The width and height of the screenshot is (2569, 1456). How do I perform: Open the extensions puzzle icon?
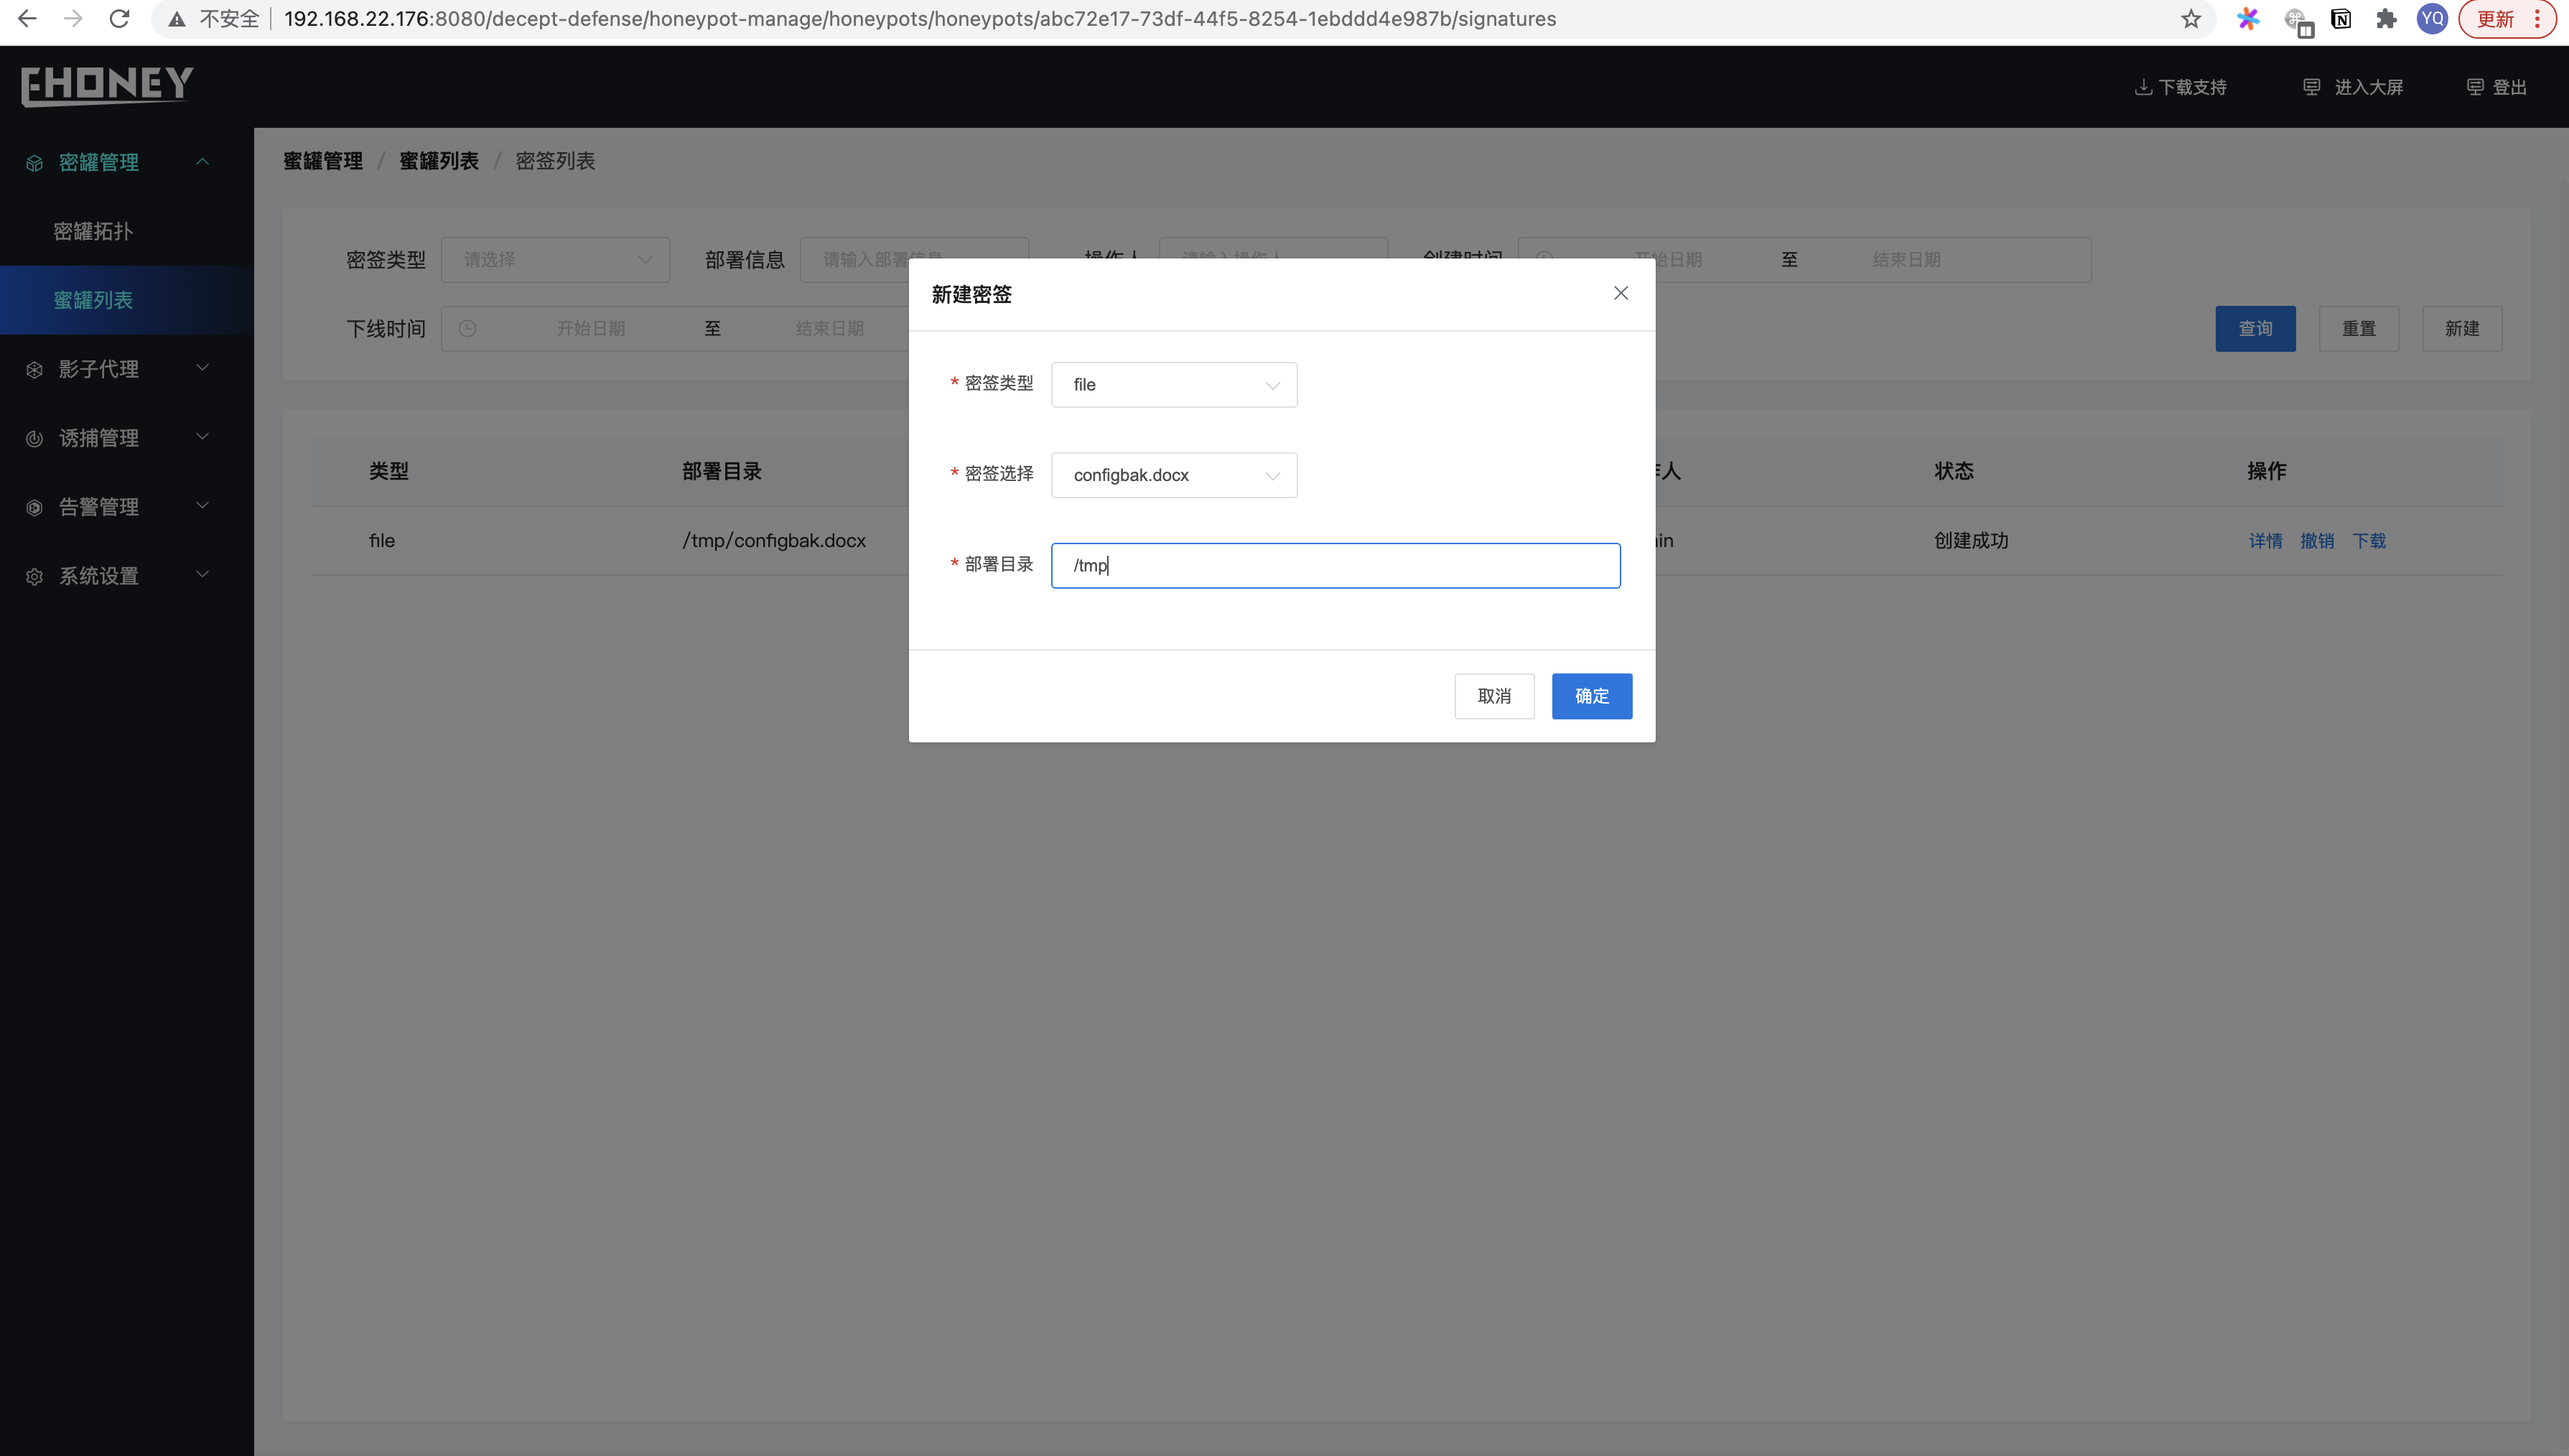tap(2386, 19)
